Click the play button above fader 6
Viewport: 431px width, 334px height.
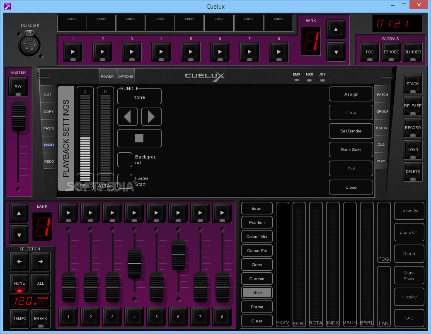(x=178, y=213)
